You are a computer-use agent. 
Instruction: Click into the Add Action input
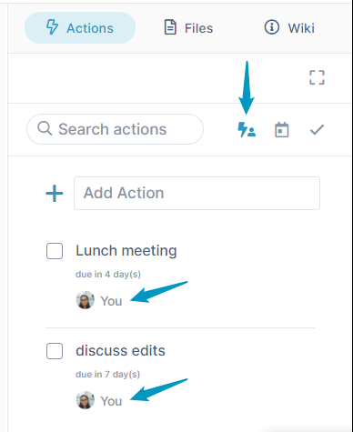pyautogui.click(x=197, y=193)
